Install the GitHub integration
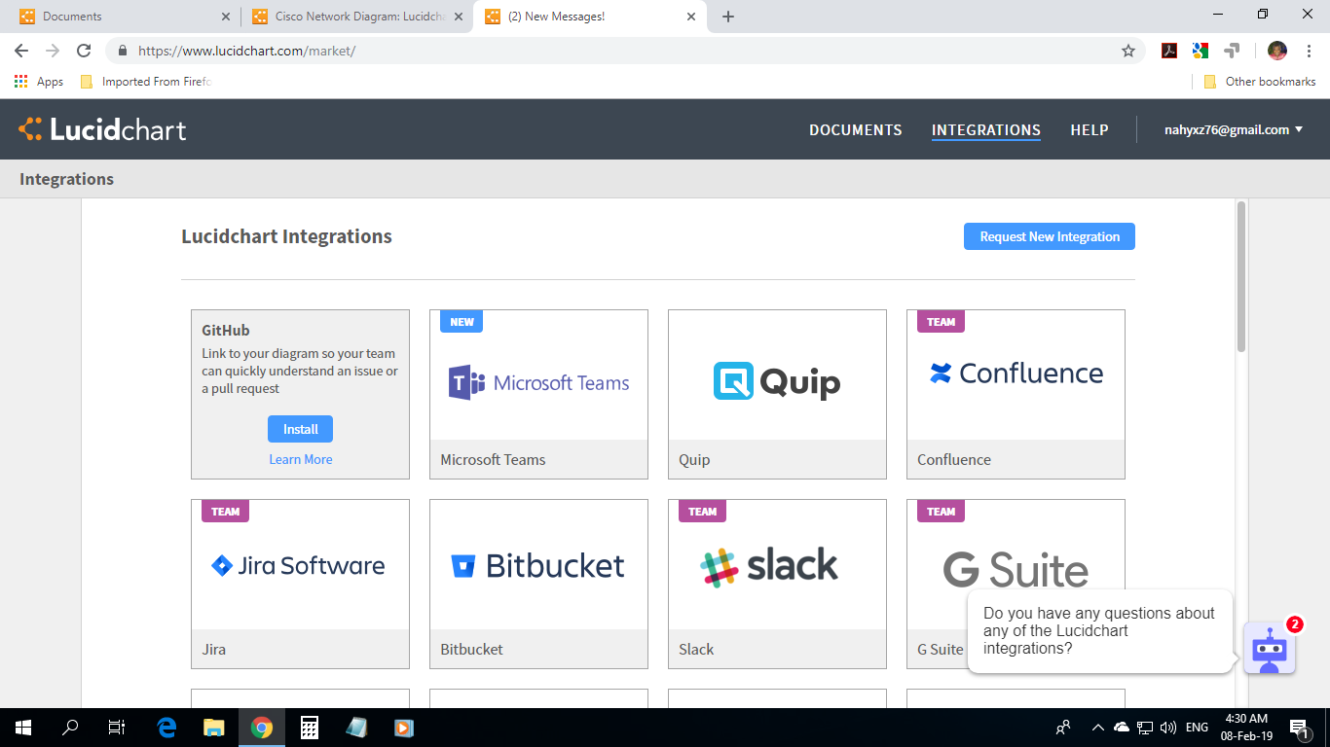Image resolution: width=1330 pixels, height=747 pixels. 300,429
